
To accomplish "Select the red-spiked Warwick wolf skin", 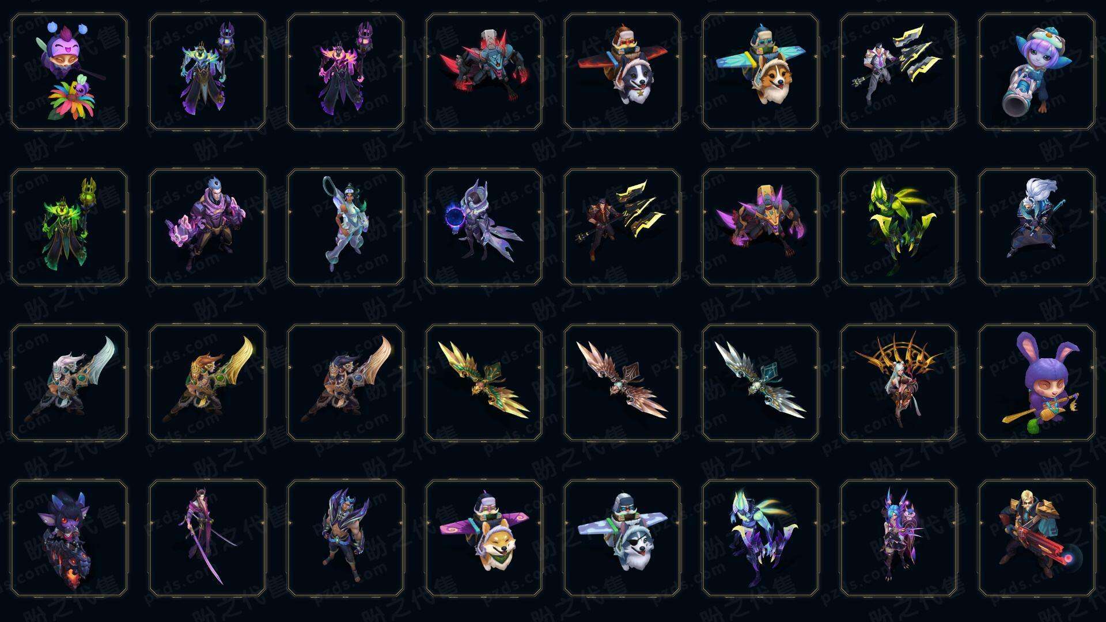I will coord(484,72).
